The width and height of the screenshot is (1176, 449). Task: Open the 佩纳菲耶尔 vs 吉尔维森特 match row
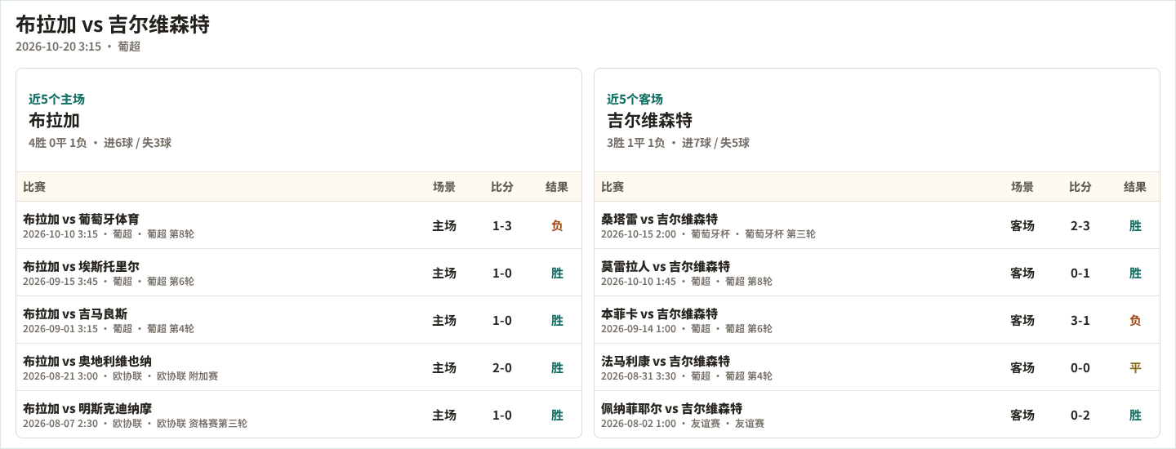pyautogui.click(x=877, y=415)
